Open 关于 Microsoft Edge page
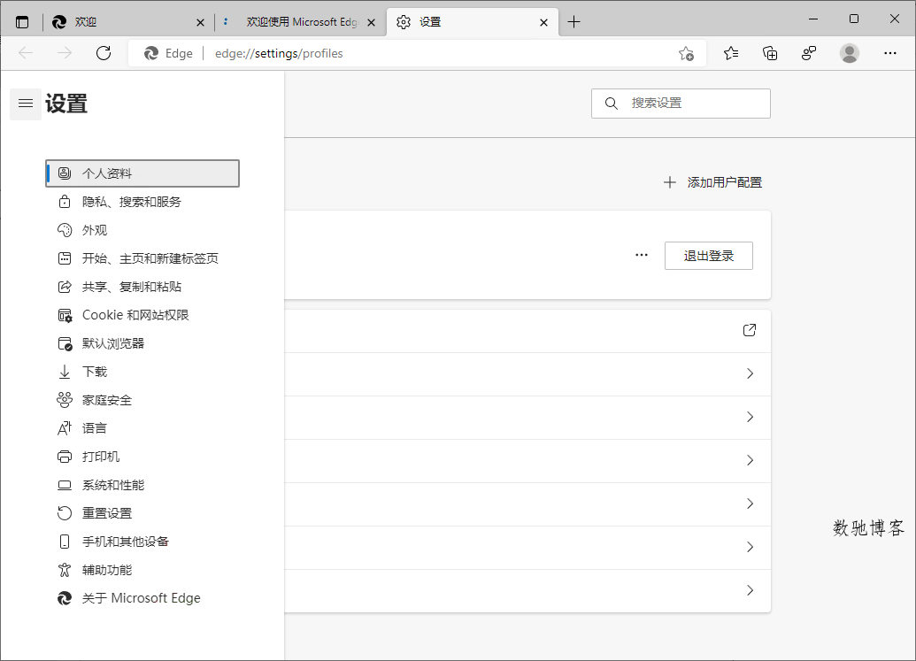 coord(142,598)
